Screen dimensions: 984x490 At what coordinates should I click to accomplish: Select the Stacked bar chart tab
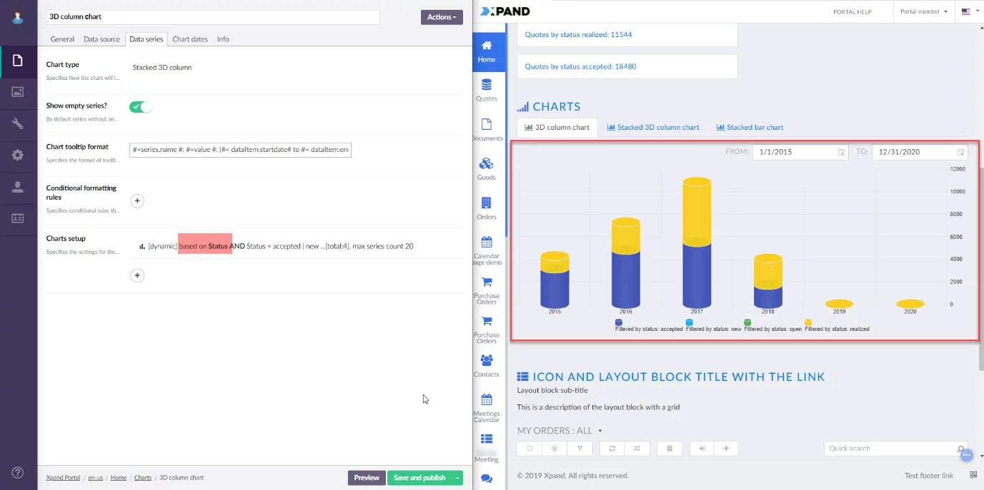pyautogui.click(x=750, y=127)
